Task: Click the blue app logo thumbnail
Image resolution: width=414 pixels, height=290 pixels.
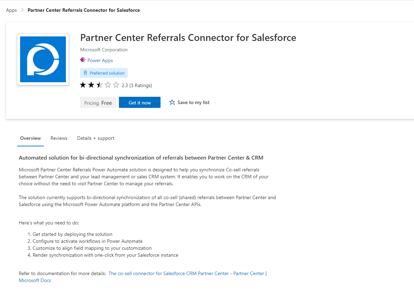Action: [x=43, y=59]
